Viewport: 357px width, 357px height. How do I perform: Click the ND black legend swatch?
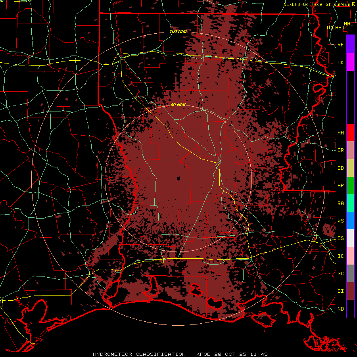pos(350,309)
